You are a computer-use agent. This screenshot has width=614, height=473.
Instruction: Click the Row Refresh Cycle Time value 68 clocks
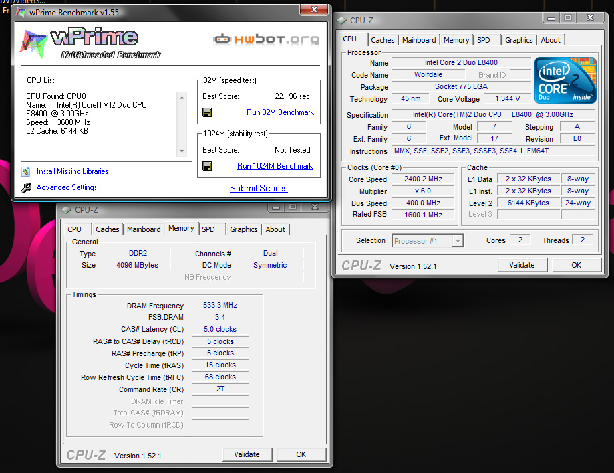220,377
